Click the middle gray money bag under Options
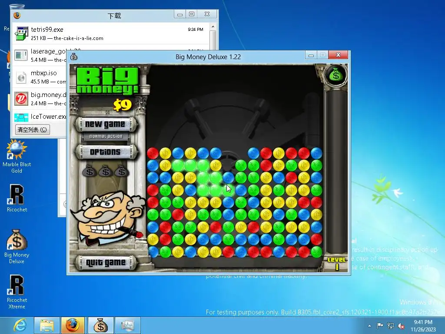This screenshot has height=334, width=445. [x=106, y=171]
